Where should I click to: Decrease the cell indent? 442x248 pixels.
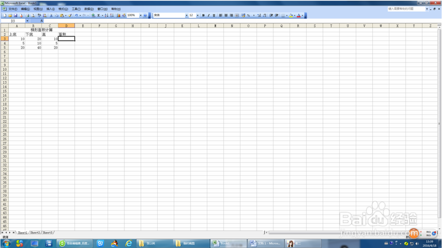click(271, 15)
